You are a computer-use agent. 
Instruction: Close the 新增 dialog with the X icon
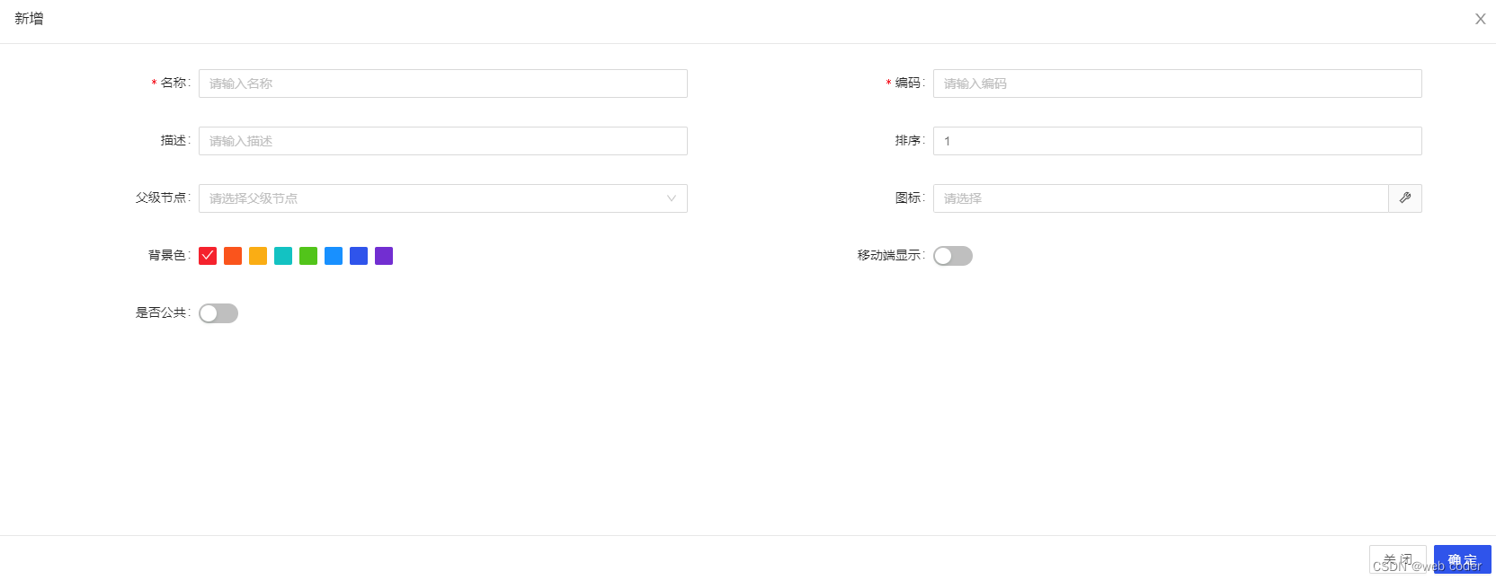point(1480,19)
